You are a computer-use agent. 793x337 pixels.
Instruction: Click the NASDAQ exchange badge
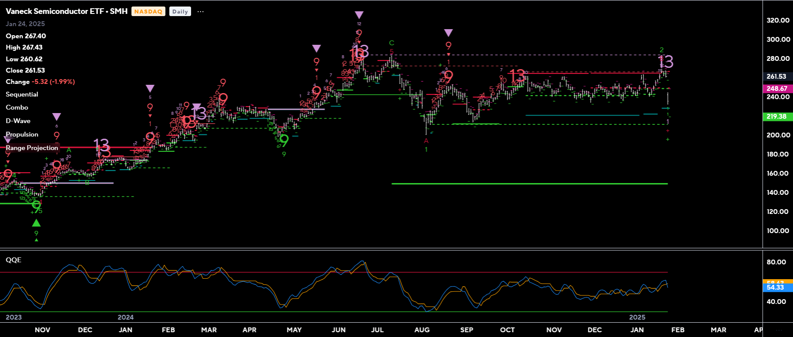[x=148, y=12]
